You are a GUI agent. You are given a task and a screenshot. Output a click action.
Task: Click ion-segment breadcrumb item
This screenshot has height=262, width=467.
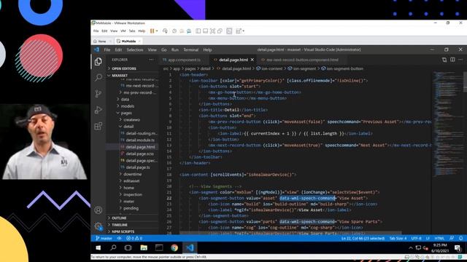click(x=302, y=68)
